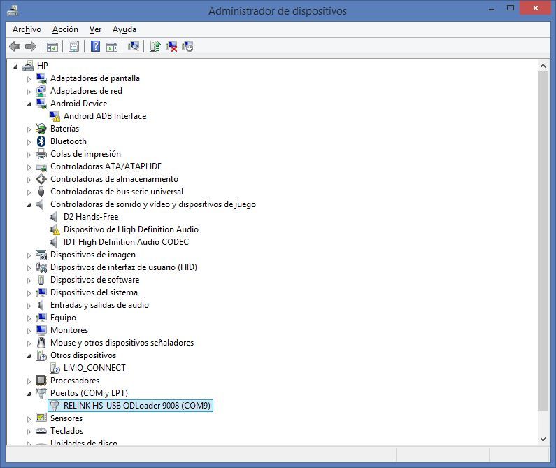The height and width of the screenshot is (468, 556).
Task: Select Entradas y salidas de audio
Action: pos(99,305)
